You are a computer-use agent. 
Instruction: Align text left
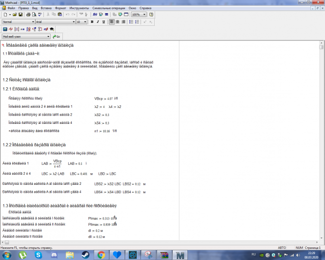[x=112, y=22]
